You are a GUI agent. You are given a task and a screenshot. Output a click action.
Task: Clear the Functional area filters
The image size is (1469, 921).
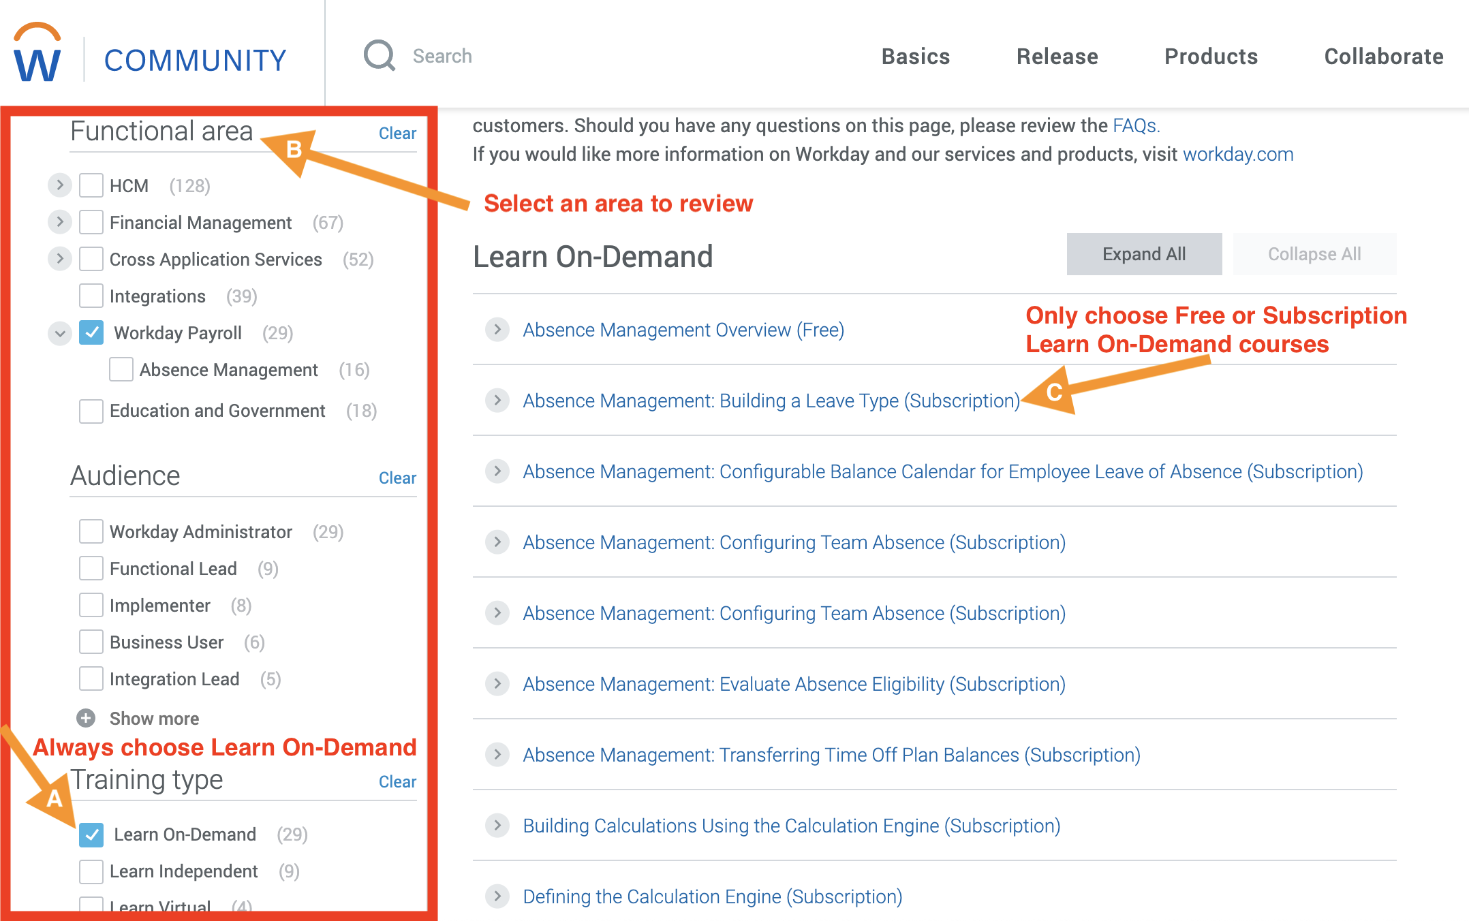click(x=397, y=134)
